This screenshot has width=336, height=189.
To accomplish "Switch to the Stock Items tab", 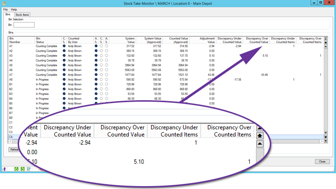I will (x=22, y=15).
